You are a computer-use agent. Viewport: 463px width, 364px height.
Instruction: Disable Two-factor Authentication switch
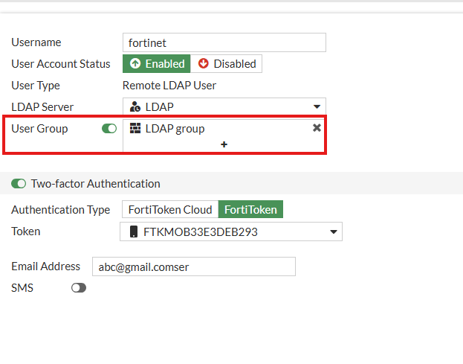tap(19, 184)
